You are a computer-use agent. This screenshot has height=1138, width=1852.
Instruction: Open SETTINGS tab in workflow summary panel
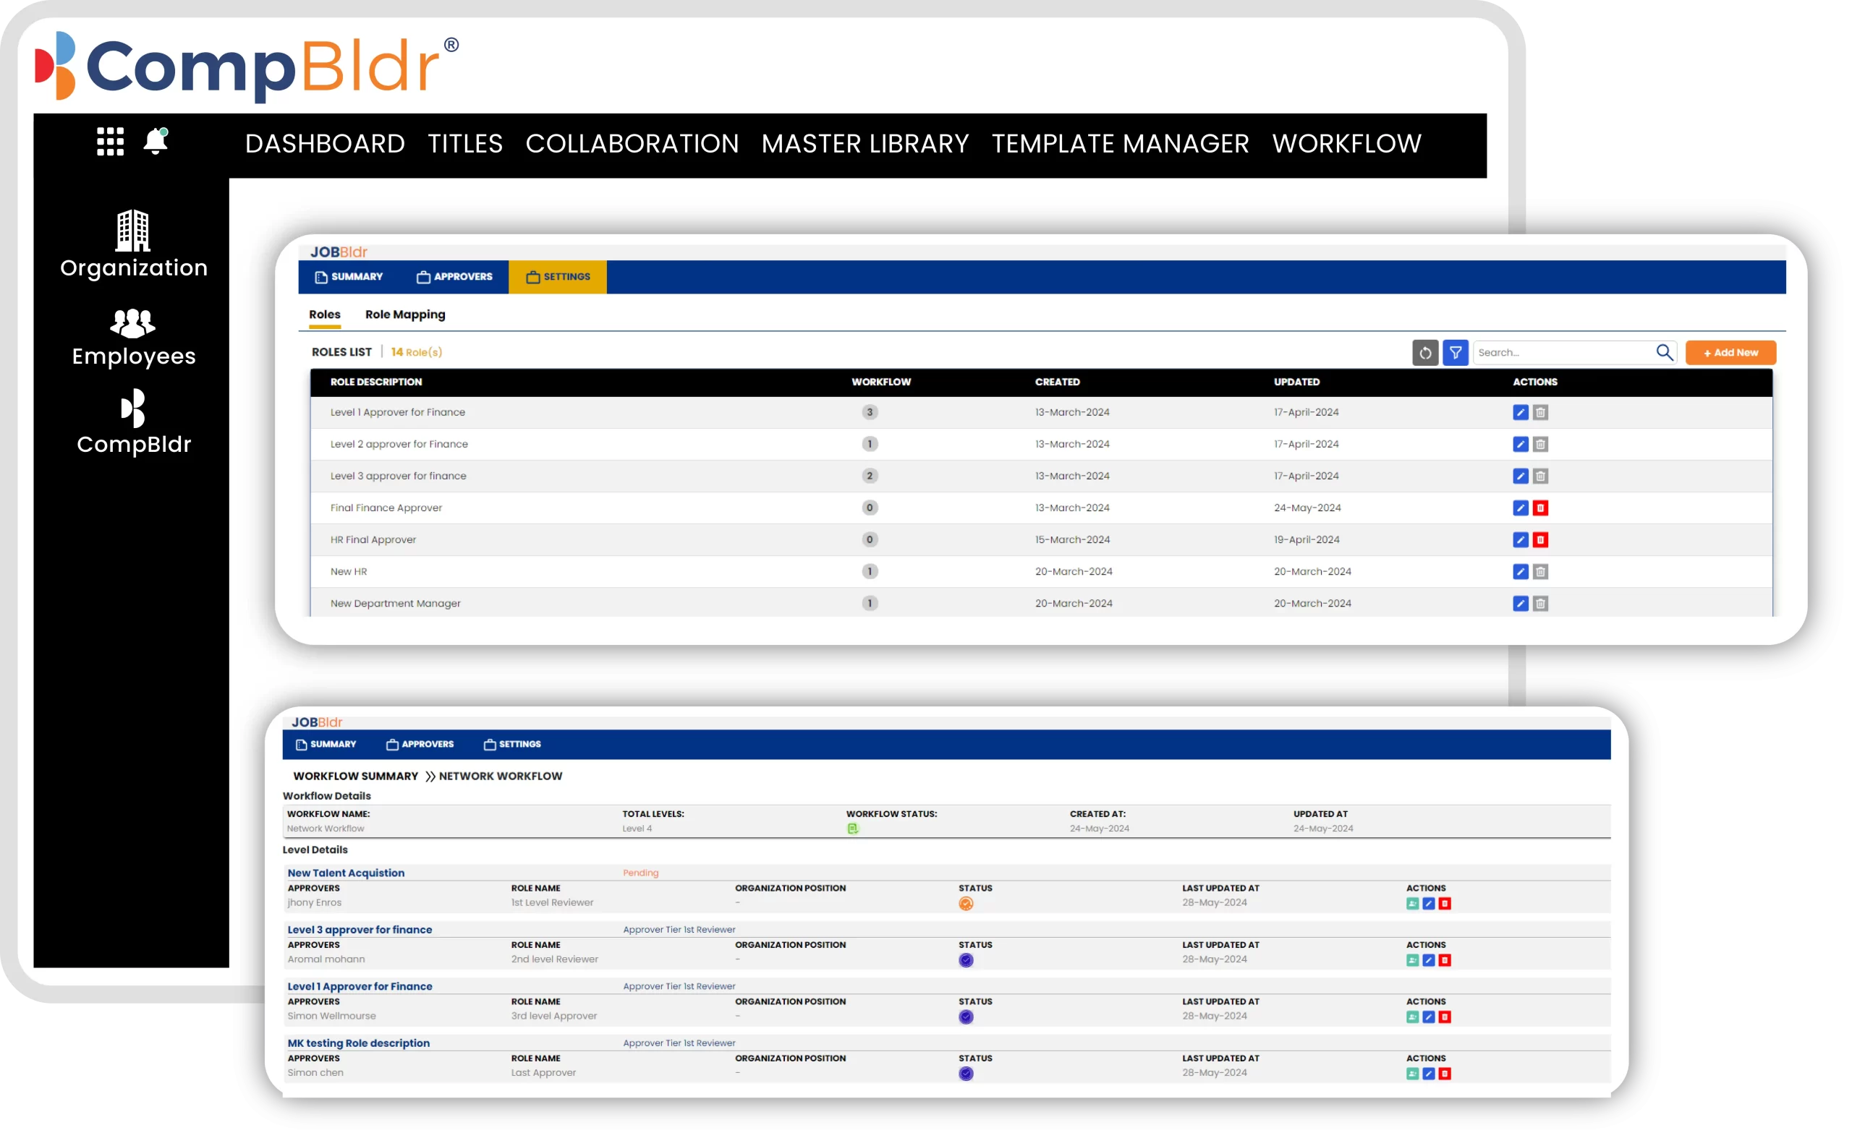[512, 745]
